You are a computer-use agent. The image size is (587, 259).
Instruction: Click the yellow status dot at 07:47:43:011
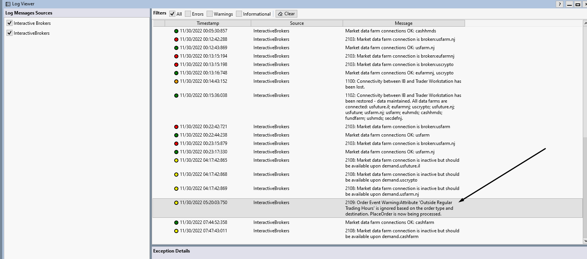[x=176, y=231]
